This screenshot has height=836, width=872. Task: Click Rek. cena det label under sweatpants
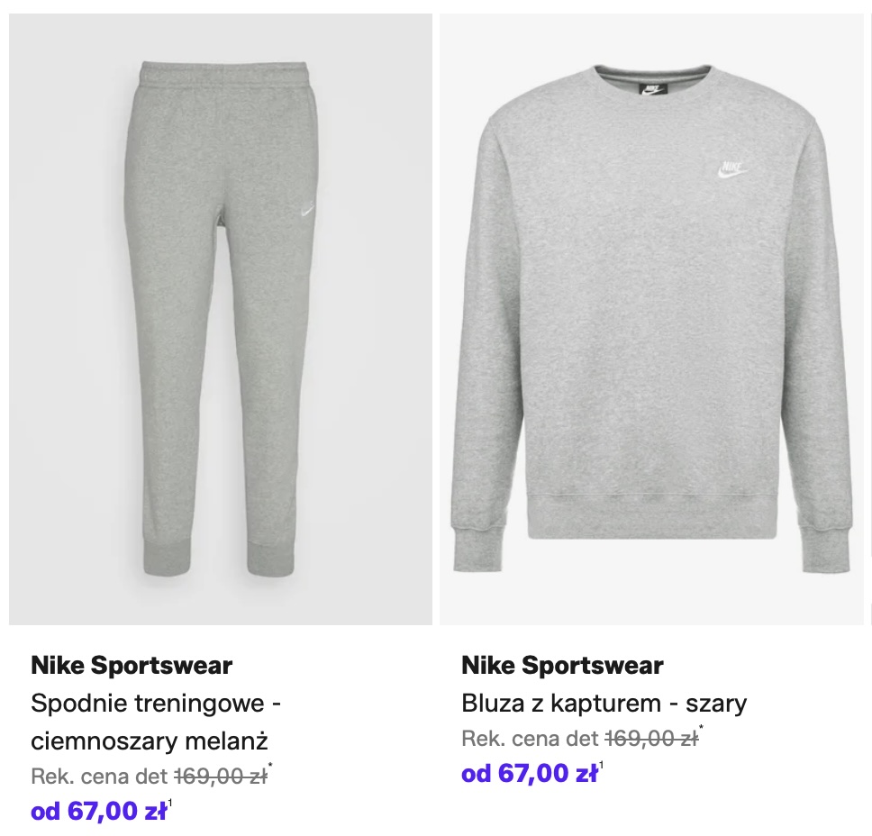point(99,777)
